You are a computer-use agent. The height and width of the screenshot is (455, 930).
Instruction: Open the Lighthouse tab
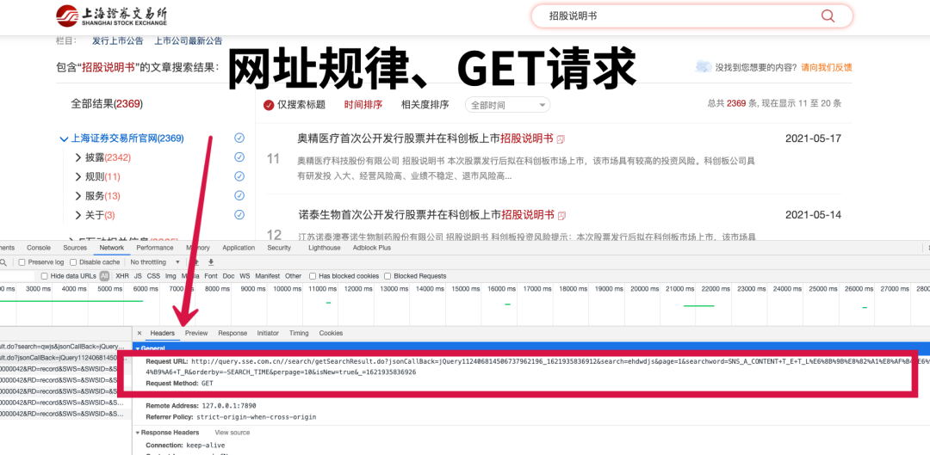(325, 248)
